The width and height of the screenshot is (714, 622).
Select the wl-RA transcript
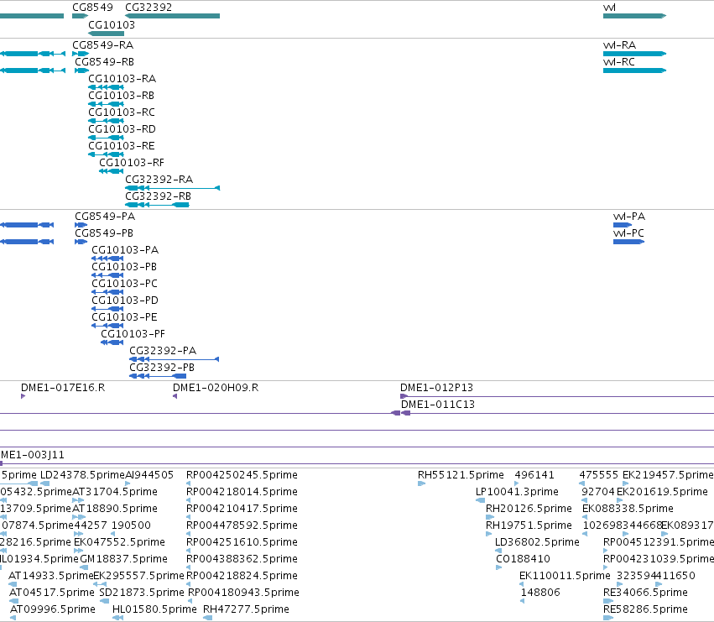pos(635,54)
